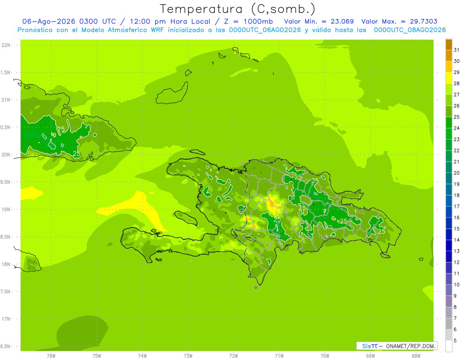Pick the blue swatch between 14 and 15

449,234
